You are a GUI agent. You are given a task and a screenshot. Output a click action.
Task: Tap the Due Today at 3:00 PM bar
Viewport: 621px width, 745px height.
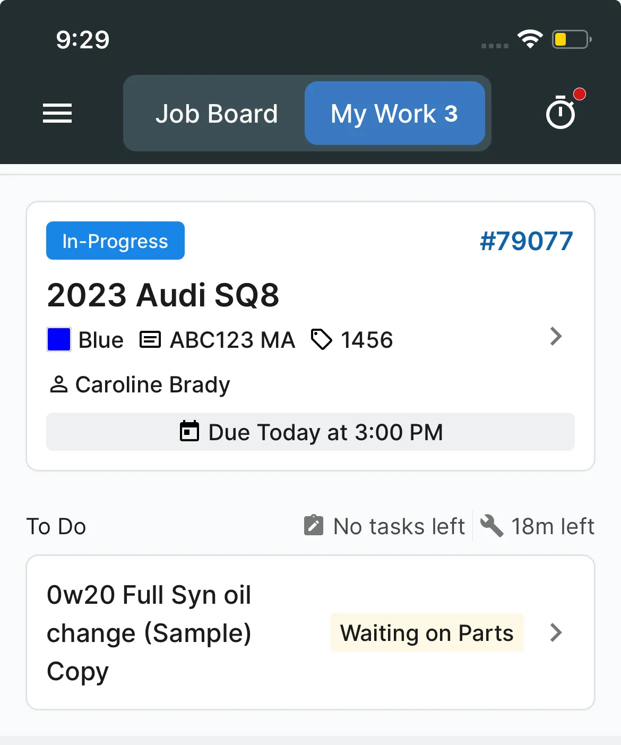tap(310, 432)
